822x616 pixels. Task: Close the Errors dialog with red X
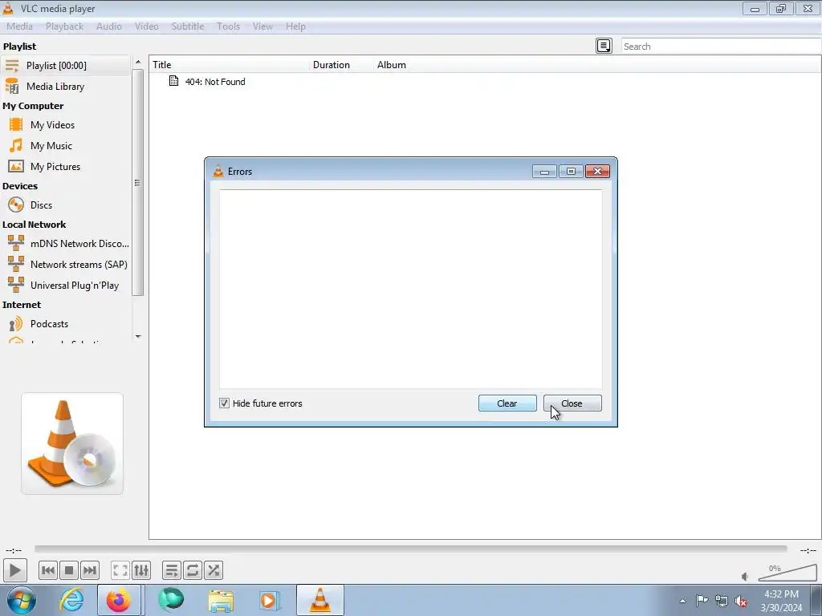597,172
